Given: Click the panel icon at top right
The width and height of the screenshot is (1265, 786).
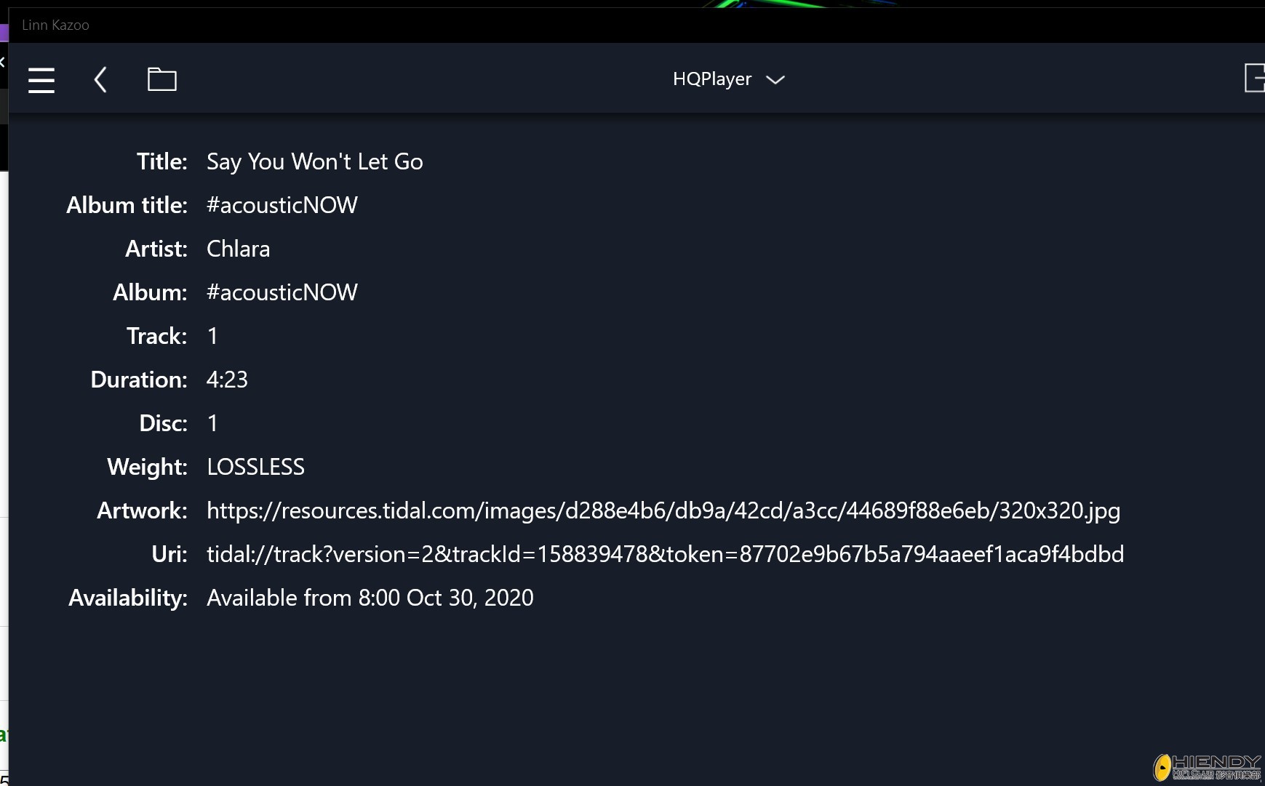Looking at the screenshot, I should [1254, 78].
